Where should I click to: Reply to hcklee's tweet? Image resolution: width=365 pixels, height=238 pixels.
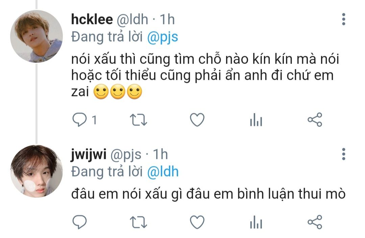(80, 120)
